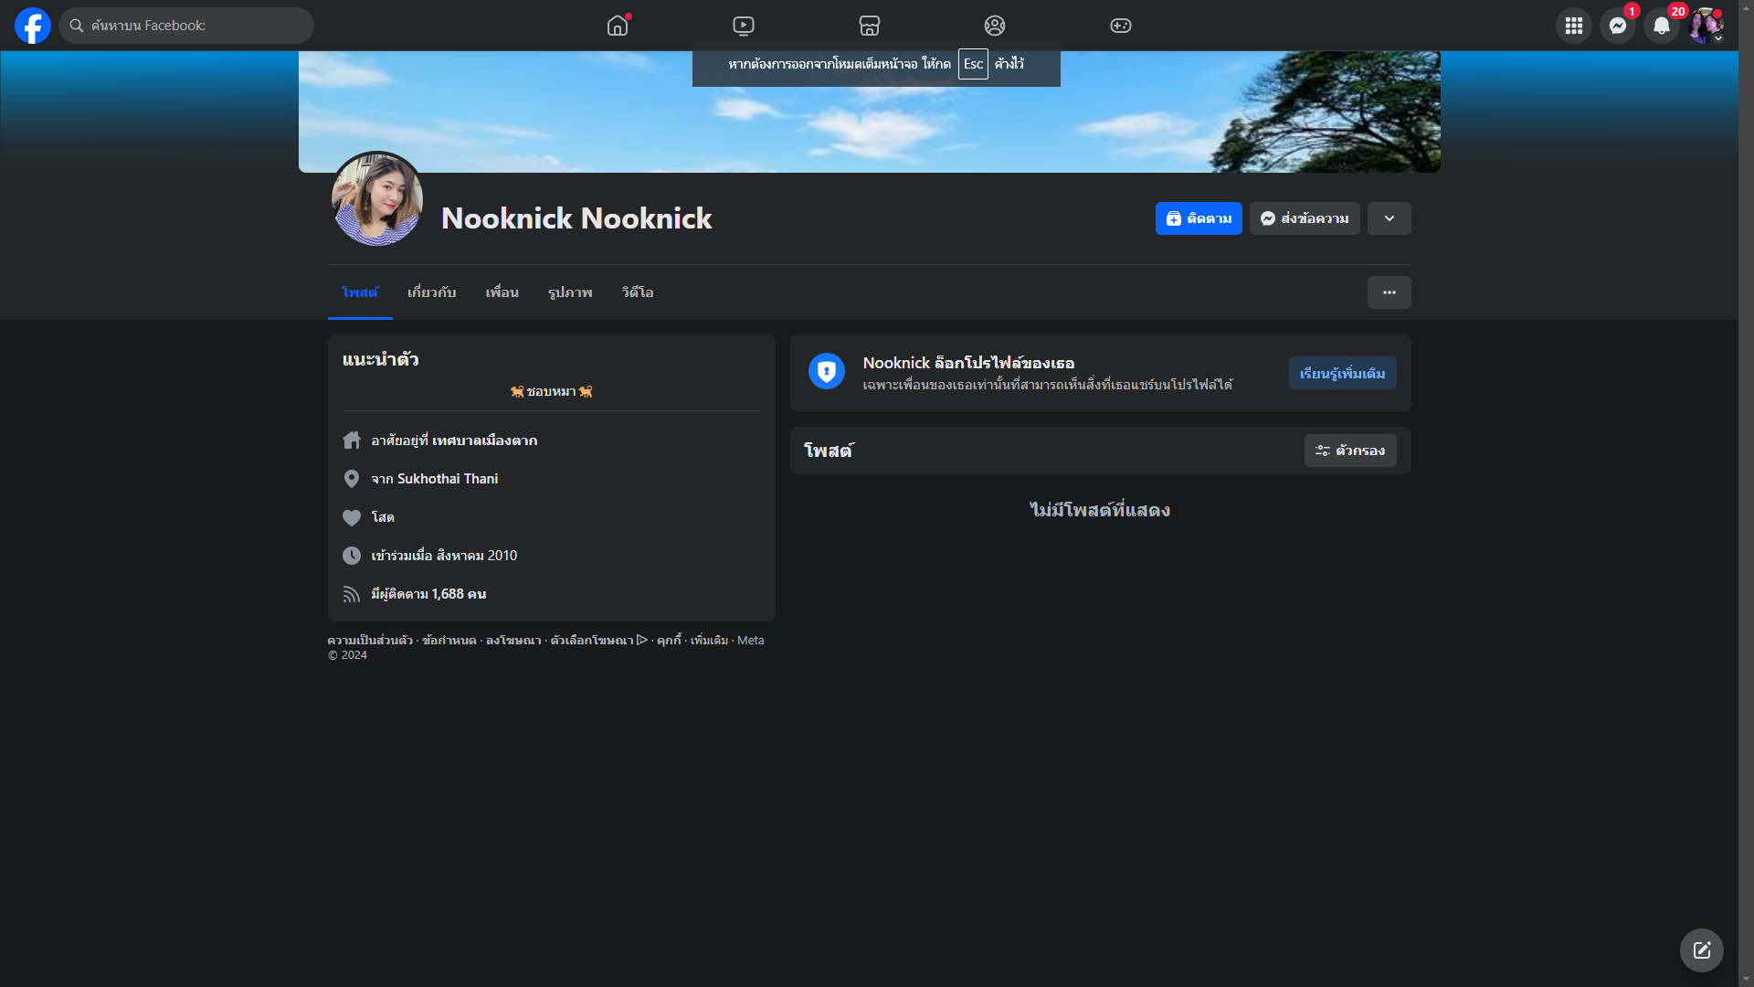Switch to the Photos (รูปภาพ) tab
The height and width of the screenshot is (987, 1754).
570,292
